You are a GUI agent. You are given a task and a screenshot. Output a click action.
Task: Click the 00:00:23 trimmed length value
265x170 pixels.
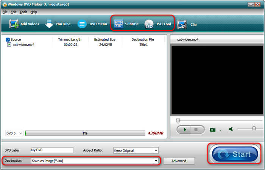pos(71,45)
